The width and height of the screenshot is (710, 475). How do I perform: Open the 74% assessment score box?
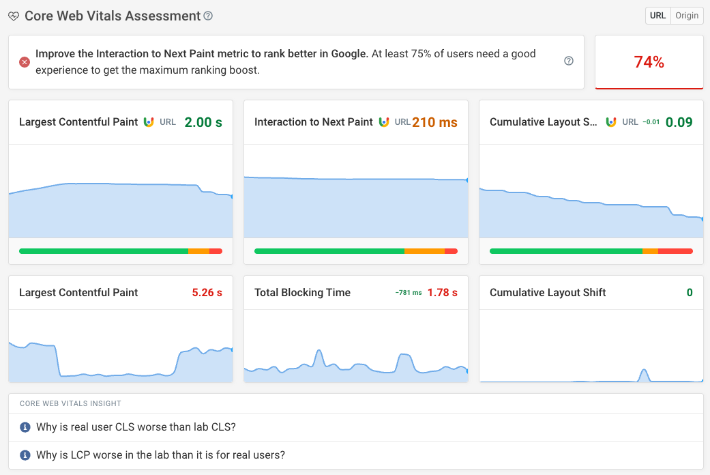(x=649, y=62)
